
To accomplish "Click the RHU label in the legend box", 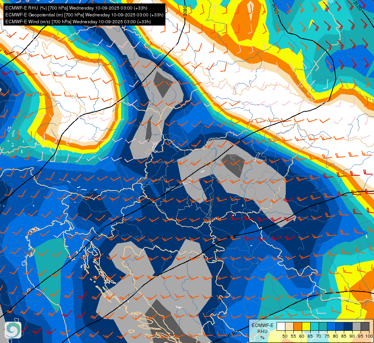I will (262, 332).
